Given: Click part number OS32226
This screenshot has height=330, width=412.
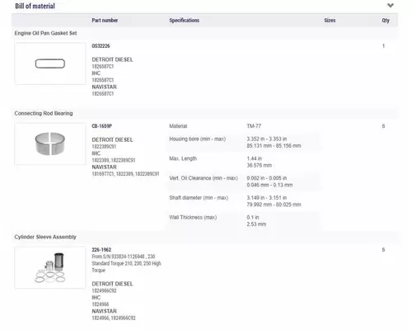Looking at the screenshot, I should [101, 46].
